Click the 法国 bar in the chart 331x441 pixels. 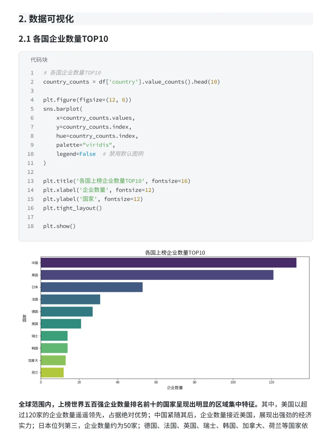coord(70,299)
